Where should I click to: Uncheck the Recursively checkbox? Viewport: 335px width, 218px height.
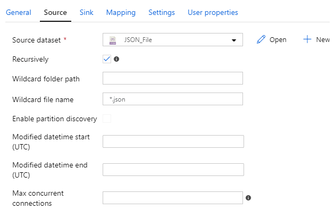click(x=107, y=59)
